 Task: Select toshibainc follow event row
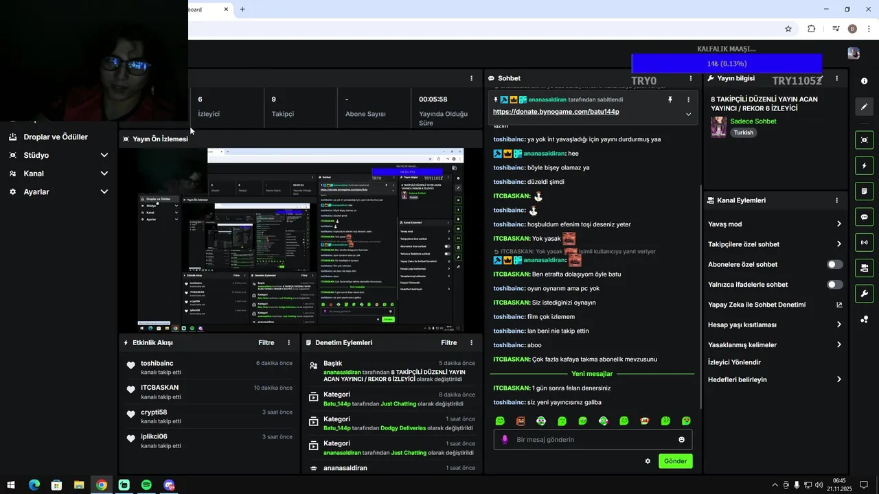point(209,368)
